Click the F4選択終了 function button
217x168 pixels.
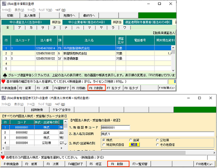[x=62, y=88]
